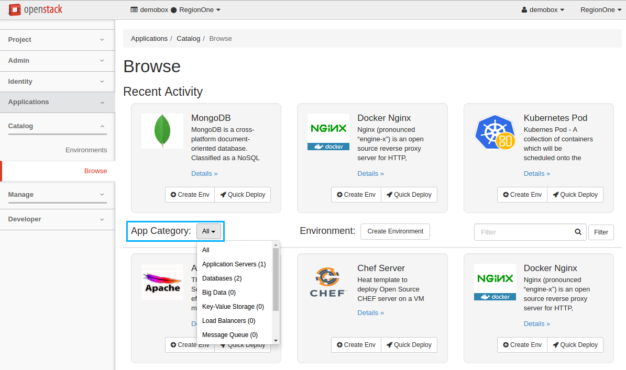Expand the Project sidebar section
The width and height of the screenshot is (626, 370).
57,40
